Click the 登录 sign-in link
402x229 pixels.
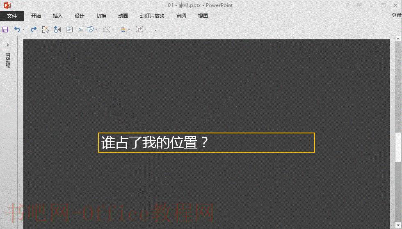tap(396, 15)
